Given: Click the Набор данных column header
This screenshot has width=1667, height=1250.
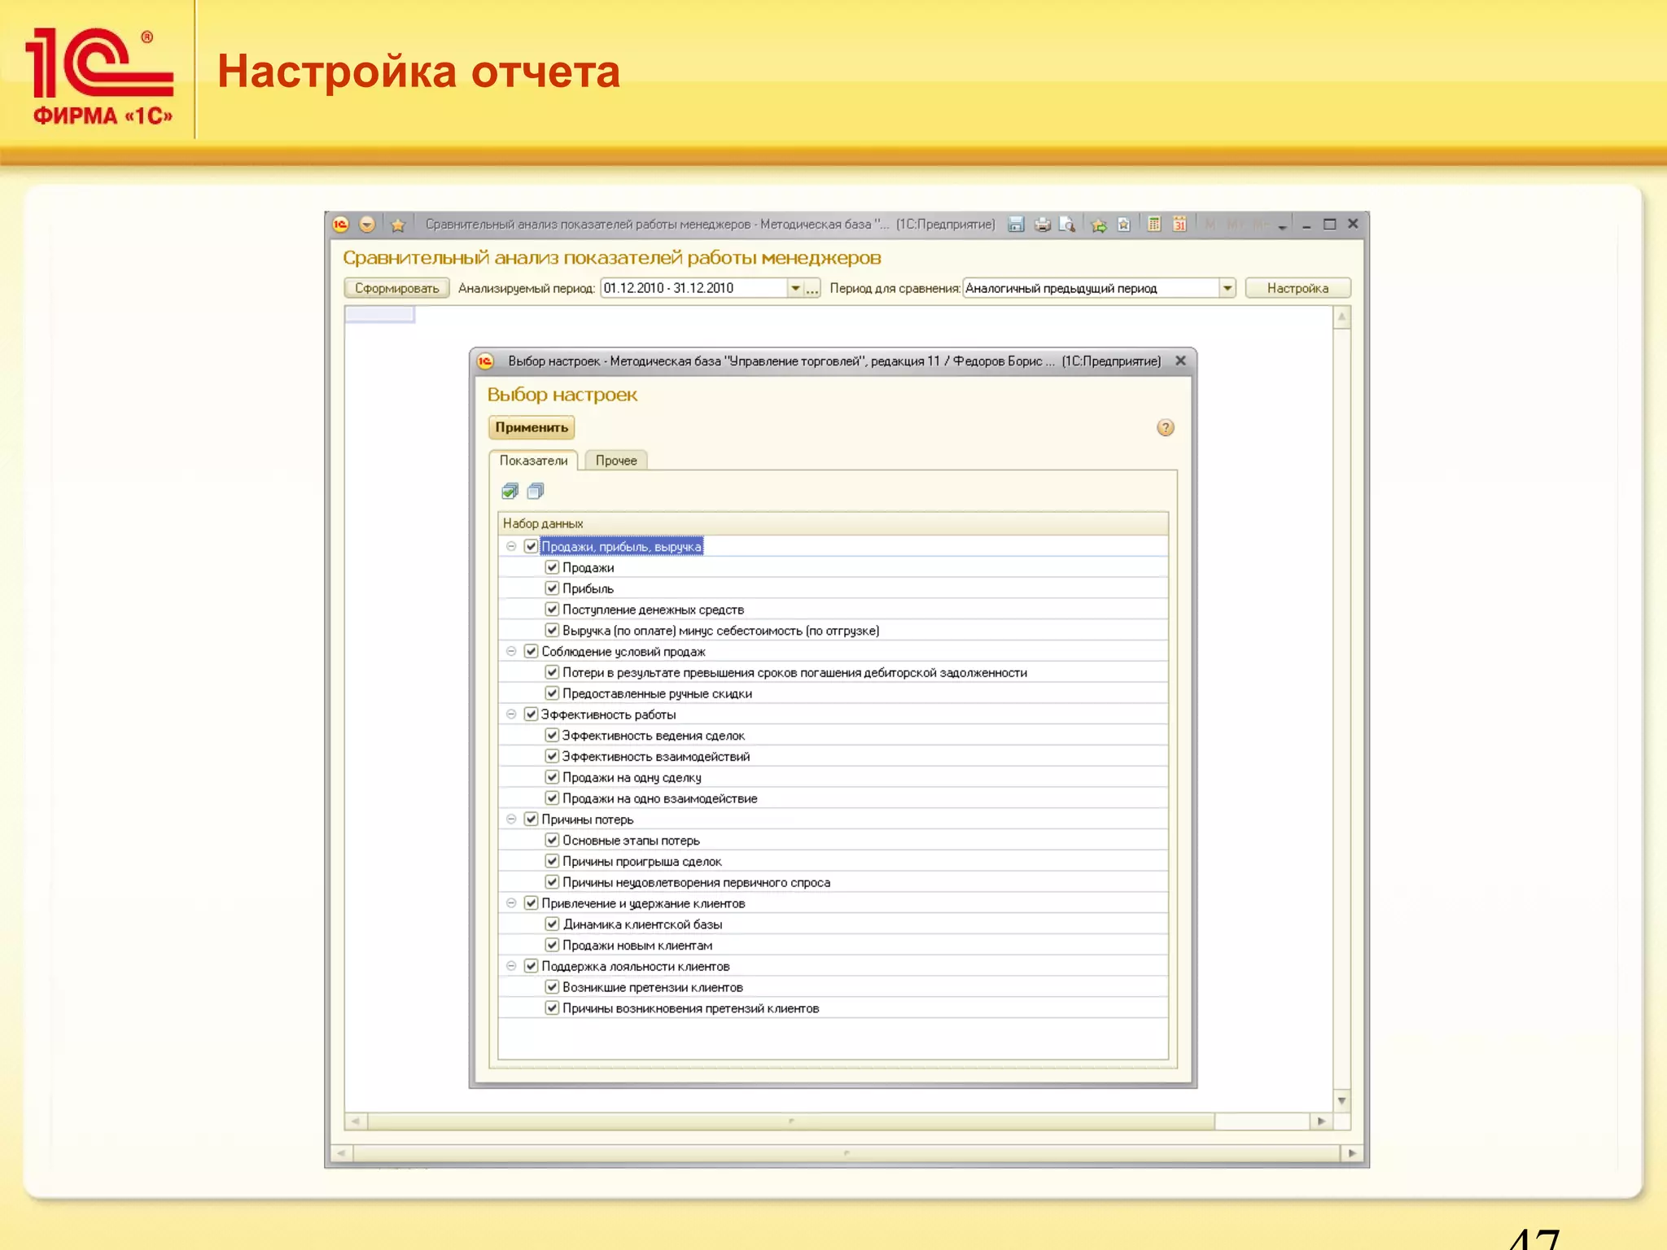Looking at the screenshot, I should tap(833, 523).
